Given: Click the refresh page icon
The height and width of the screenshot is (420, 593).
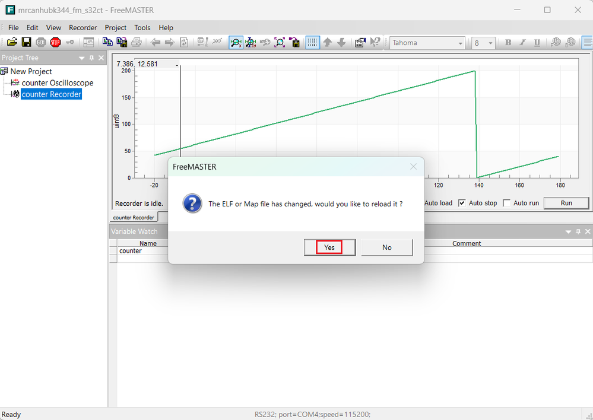Looking at the screenshot, I should click(184, 42).
